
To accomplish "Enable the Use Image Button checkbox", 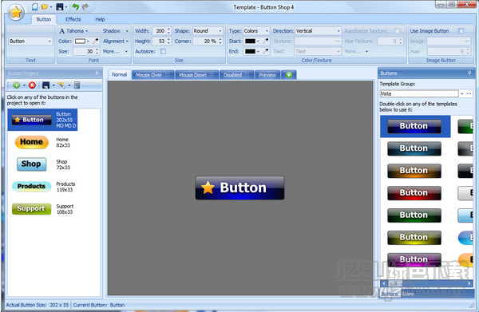I will point(461,31).
